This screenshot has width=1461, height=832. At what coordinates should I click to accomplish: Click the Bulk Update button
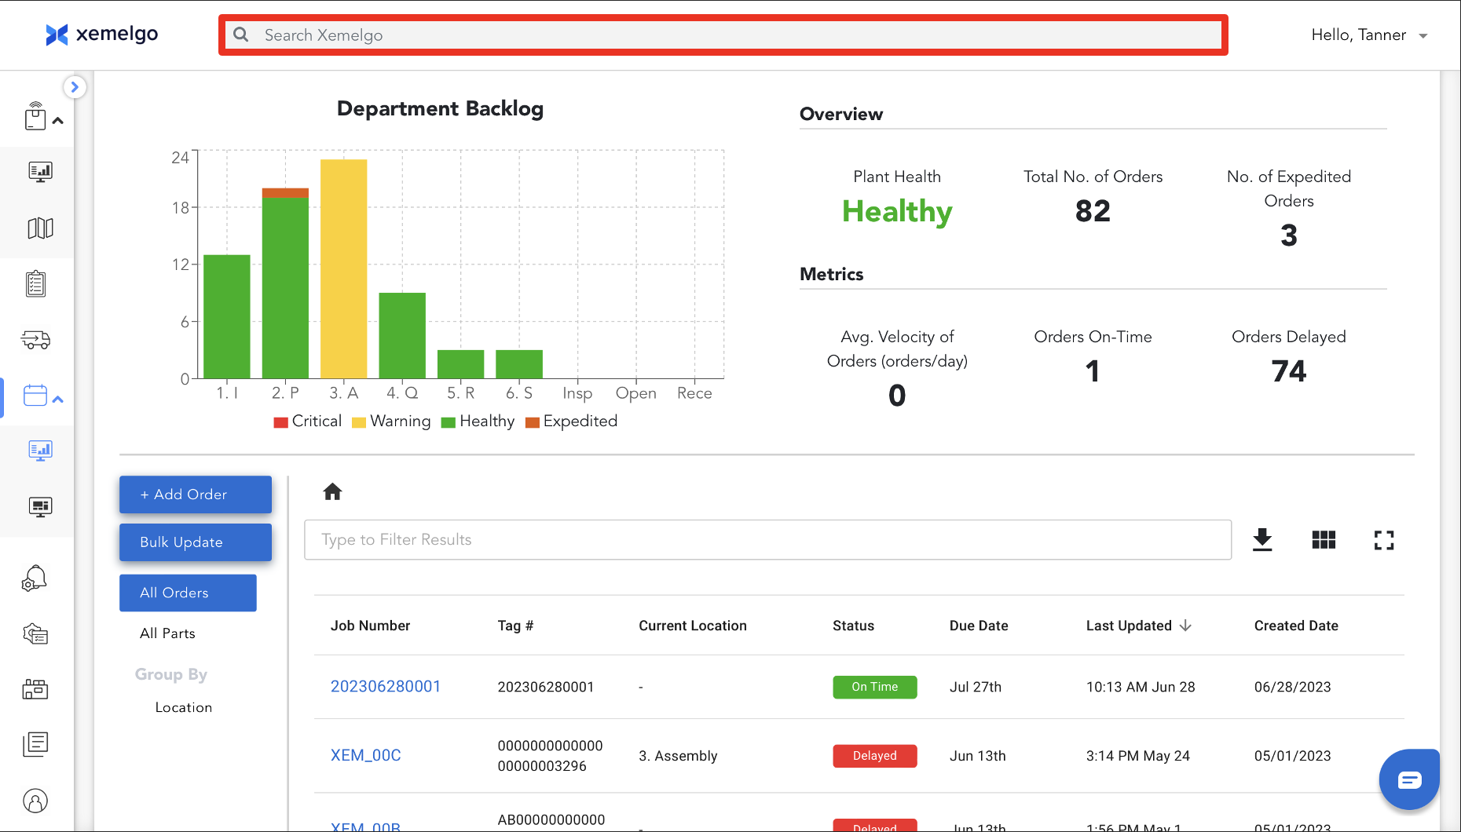(196, 542)
